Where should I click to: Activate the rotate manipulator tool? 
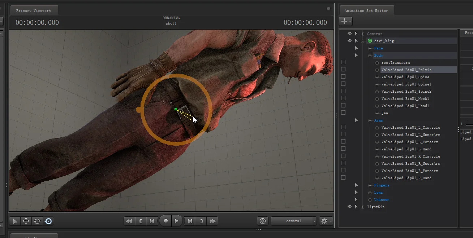click(x=37, y=221)
